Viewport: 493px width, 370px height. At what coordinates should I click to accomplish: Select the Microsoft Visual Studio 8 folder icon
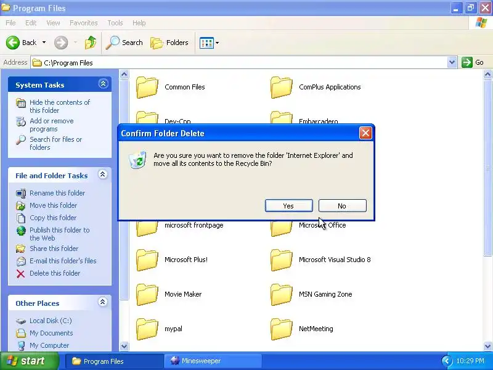pyautogui.click(x=281, y=260)
